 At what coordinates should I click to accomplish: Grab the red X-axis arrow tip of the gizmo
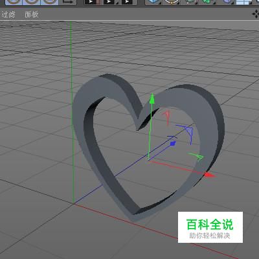pos(209,175)
